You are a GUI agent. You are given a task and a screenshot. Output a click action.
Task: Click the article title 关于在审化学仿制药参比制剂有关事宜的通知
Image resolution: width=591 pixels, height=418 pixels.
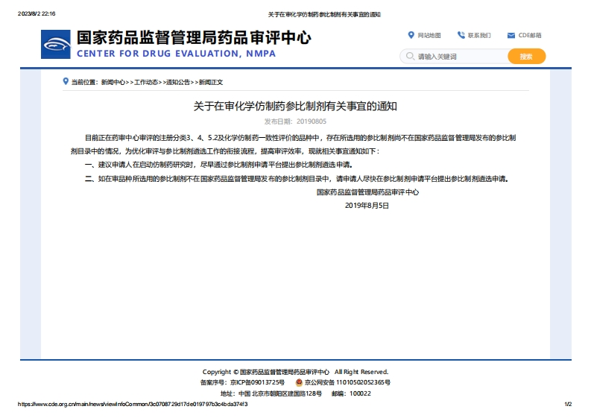(x=295, y=107)
